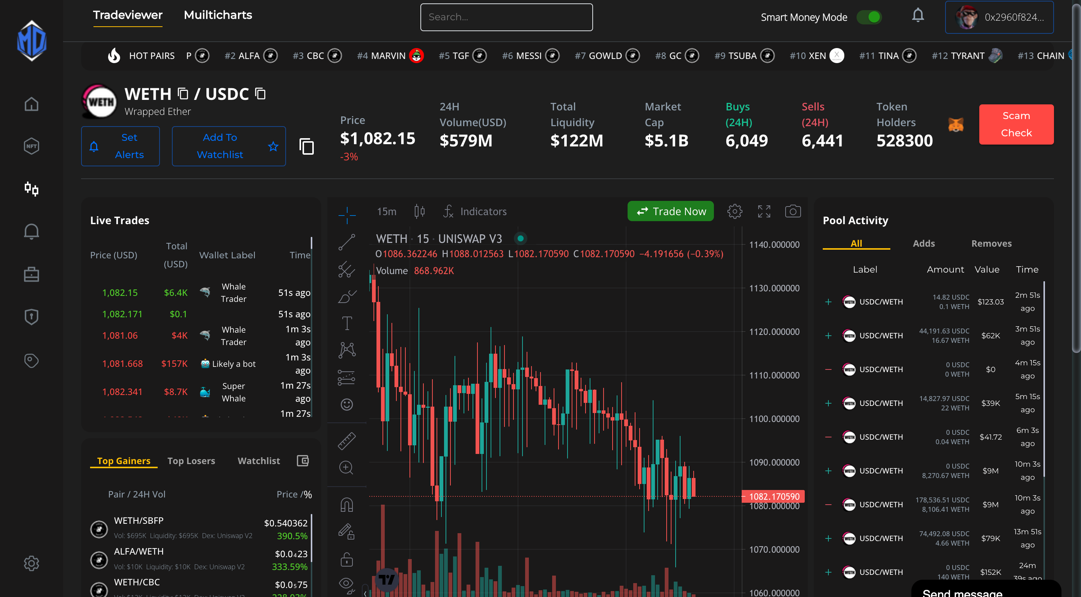Select the Watchlist tab
This screenshot has height=597, width=1081.
259,461
